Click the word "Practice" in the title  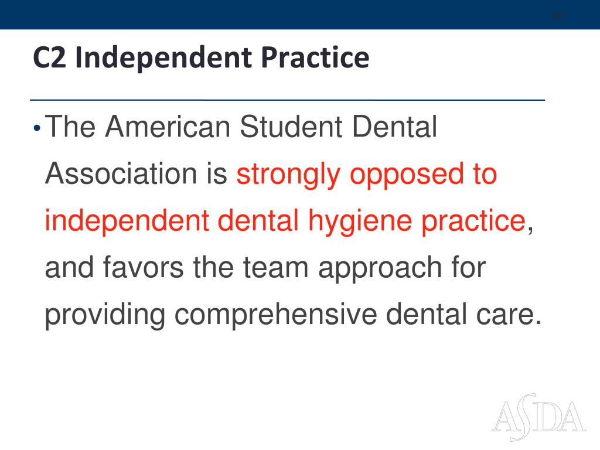[x=315, y=58]
